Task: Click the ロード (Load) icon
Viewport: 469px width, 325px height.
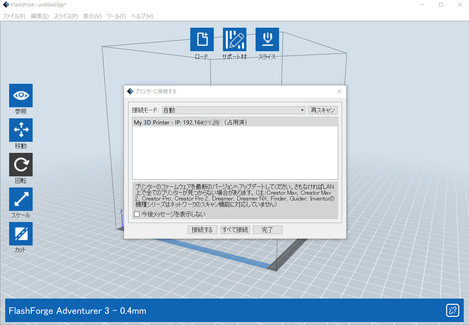Action: 202,39
